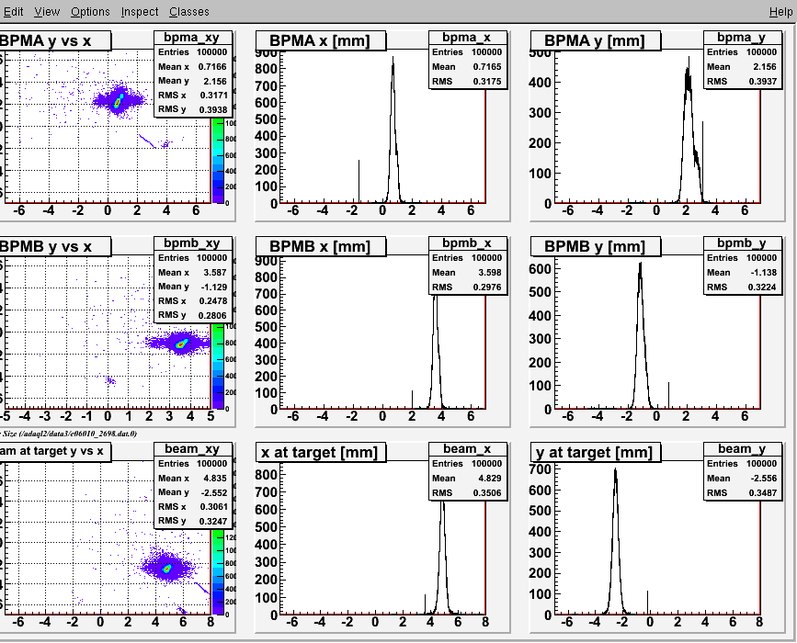The image size is (797, 643).
Task: Click Mean value 0.7165 in bpma_x
Action: 487,66
